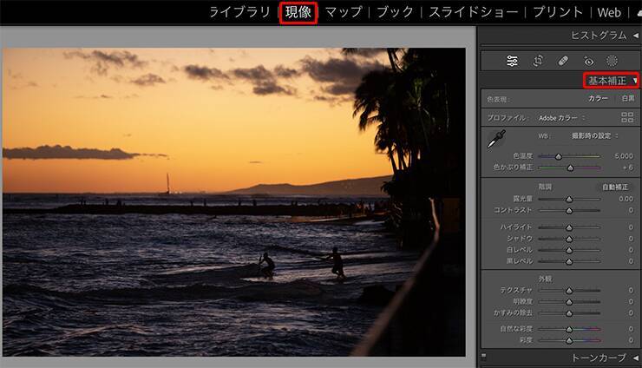Viewport: 642px width, 368px height.
Task: Click the 露光量 exposure slider handle
Action: point(569,199)
